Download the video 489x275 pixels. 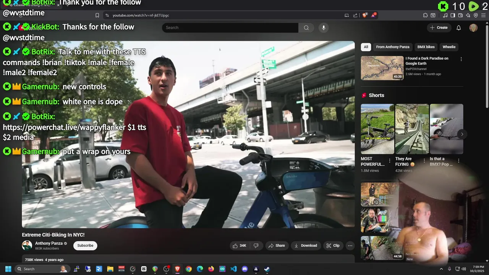click(x=306, y=246)
